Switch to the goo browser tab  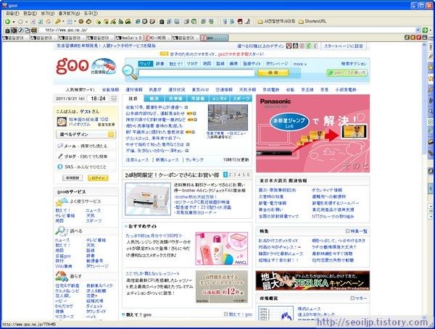(214, 38)
